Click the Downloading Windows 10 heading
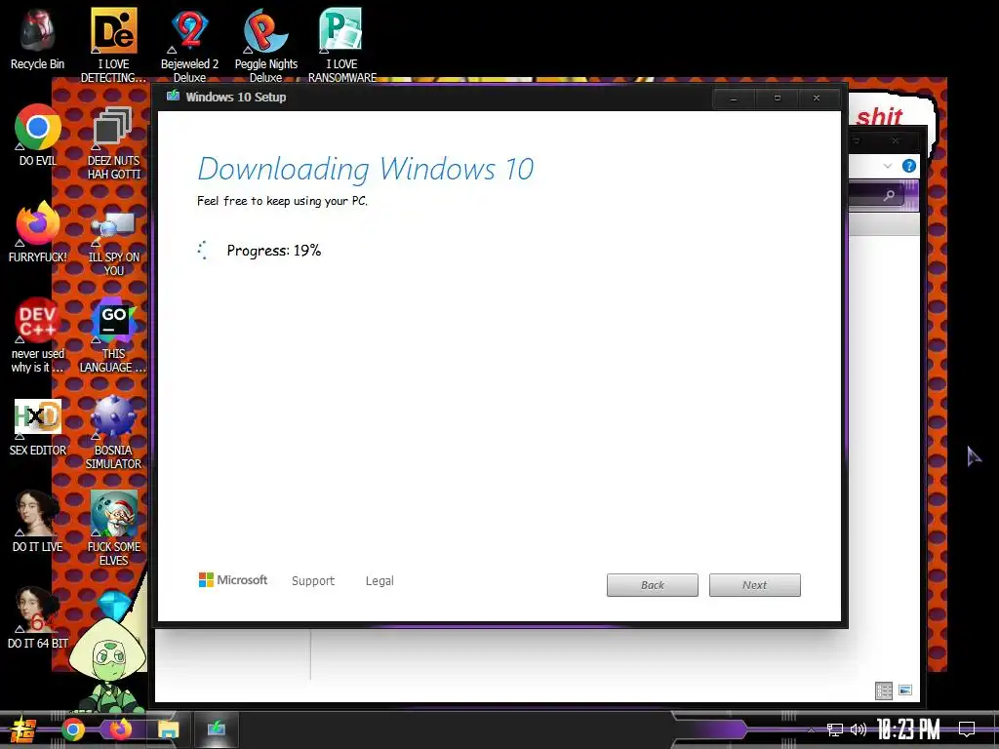The width and height of the screenshot is (999, 749). [366, 169]
